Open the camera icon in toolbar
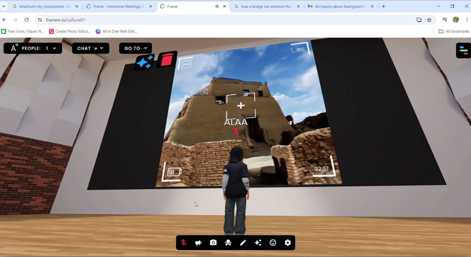The height and width of the screenshot is (257, 471). (213, 243)
